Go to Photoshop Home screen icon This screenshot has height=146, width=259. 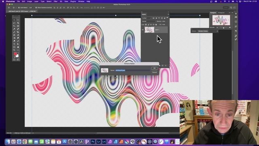coord(9,8)
